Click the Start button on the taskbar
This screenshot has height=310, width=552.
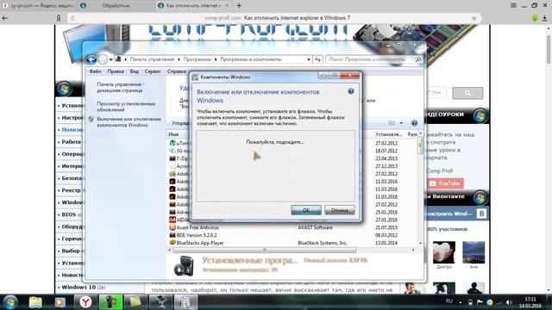click(x=9, y=302)
